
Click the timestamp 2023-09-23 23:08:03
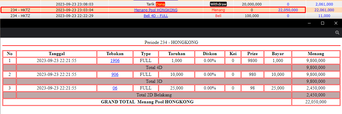pos(75,4)
